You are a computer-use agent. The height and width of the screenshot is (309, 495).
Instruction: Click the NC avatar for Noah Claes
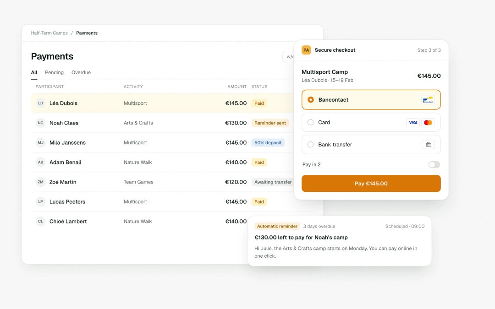40,123
